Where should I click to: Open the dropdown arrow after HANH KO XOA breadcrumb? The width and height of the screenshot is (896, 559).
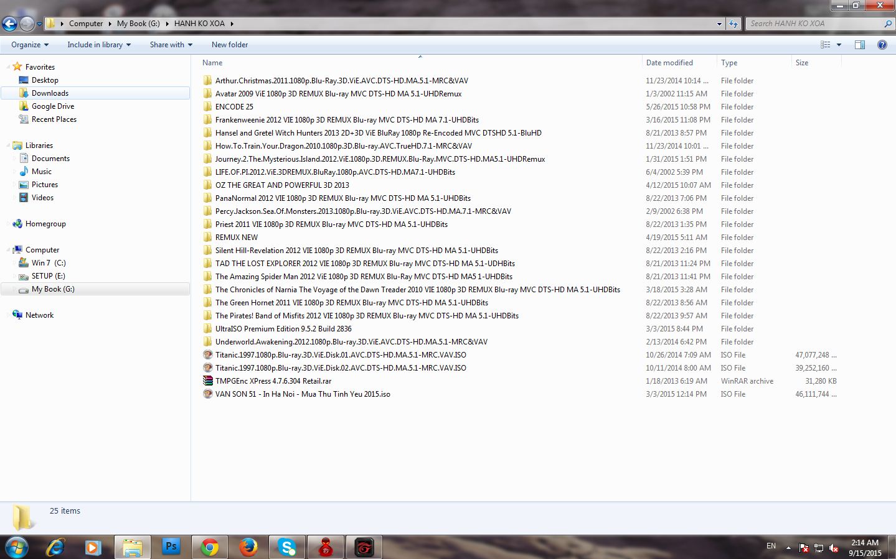pos(232,24)
